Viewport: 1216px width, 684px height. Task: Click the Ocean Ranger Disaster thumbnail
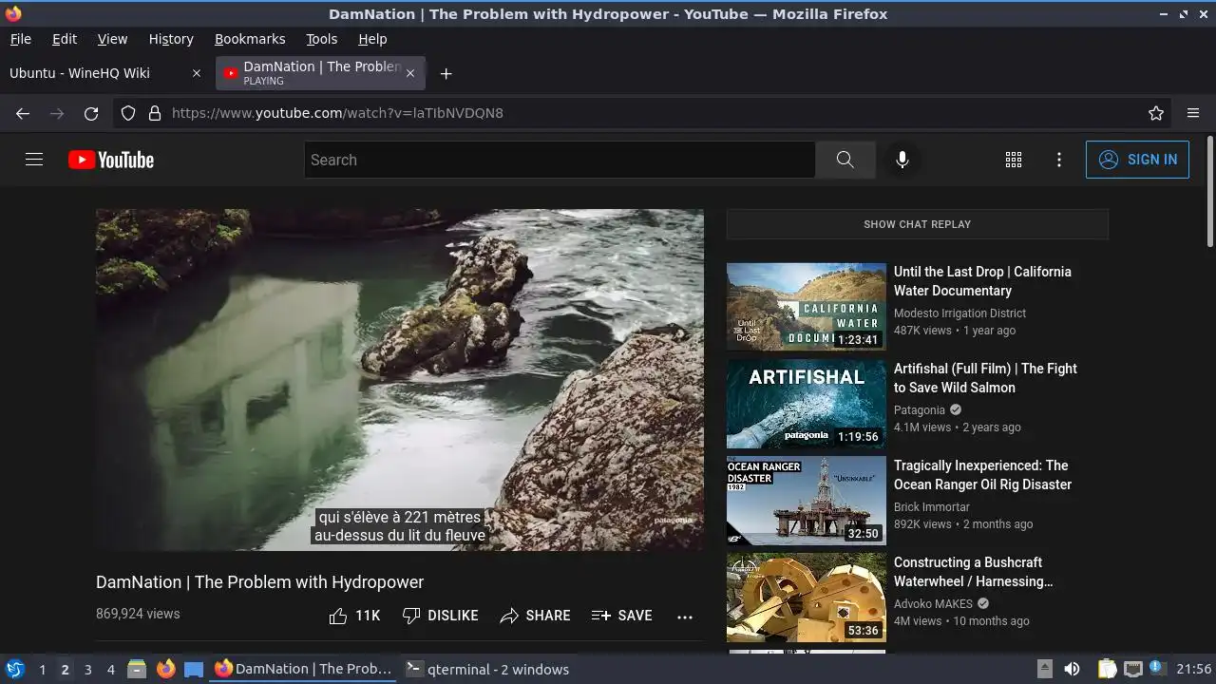807,501
